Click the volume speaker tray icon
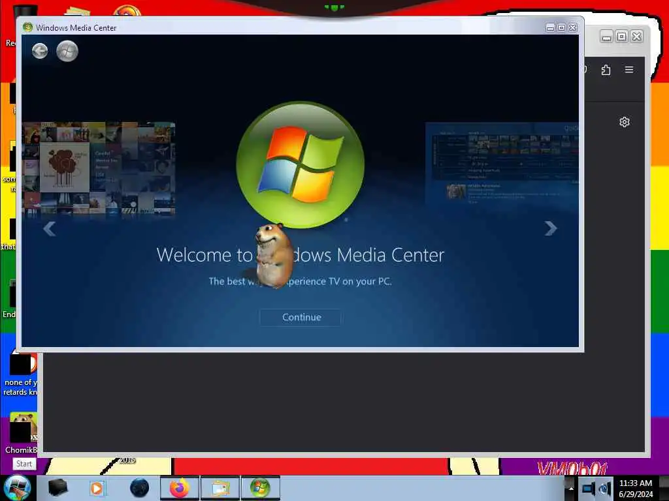This screenshot has height=501, width=669. pos(604,488)
